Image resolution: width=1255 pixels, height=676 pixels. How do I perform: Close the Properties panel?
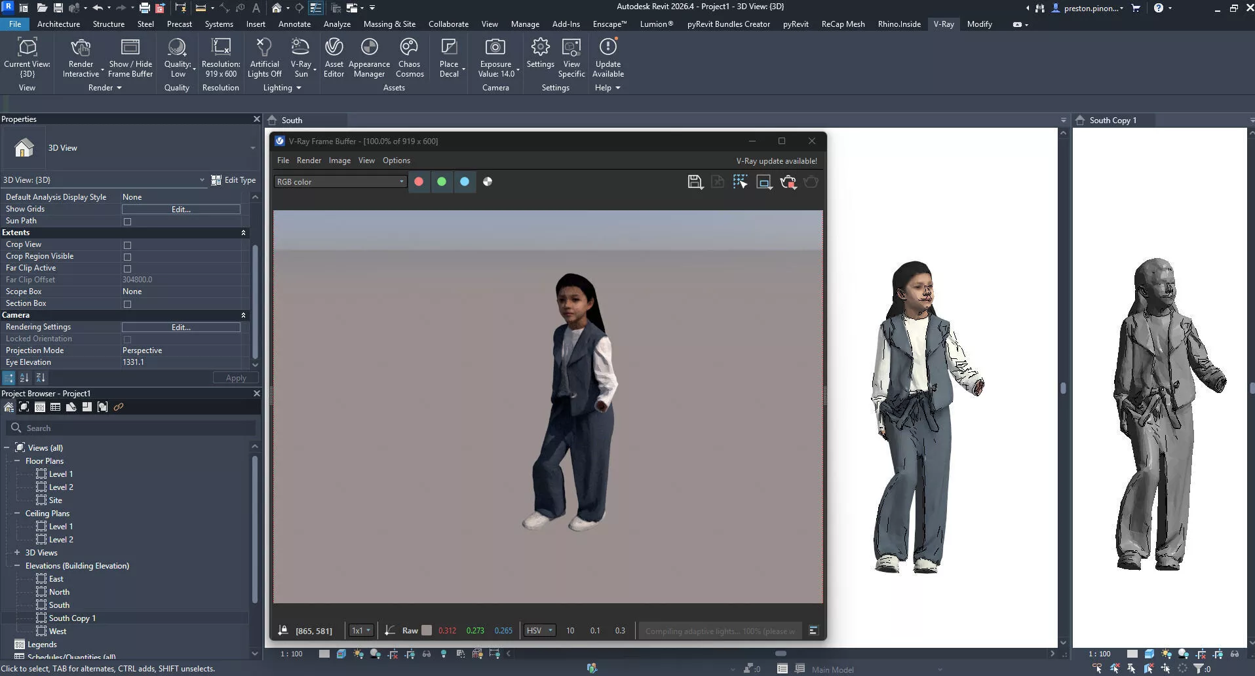(256, 119)
